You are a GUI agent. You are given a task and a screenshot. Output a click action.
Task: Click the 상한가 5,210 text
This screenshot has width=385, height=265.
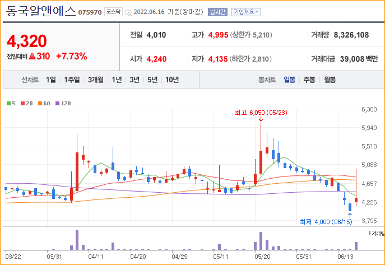coord(251,35)
